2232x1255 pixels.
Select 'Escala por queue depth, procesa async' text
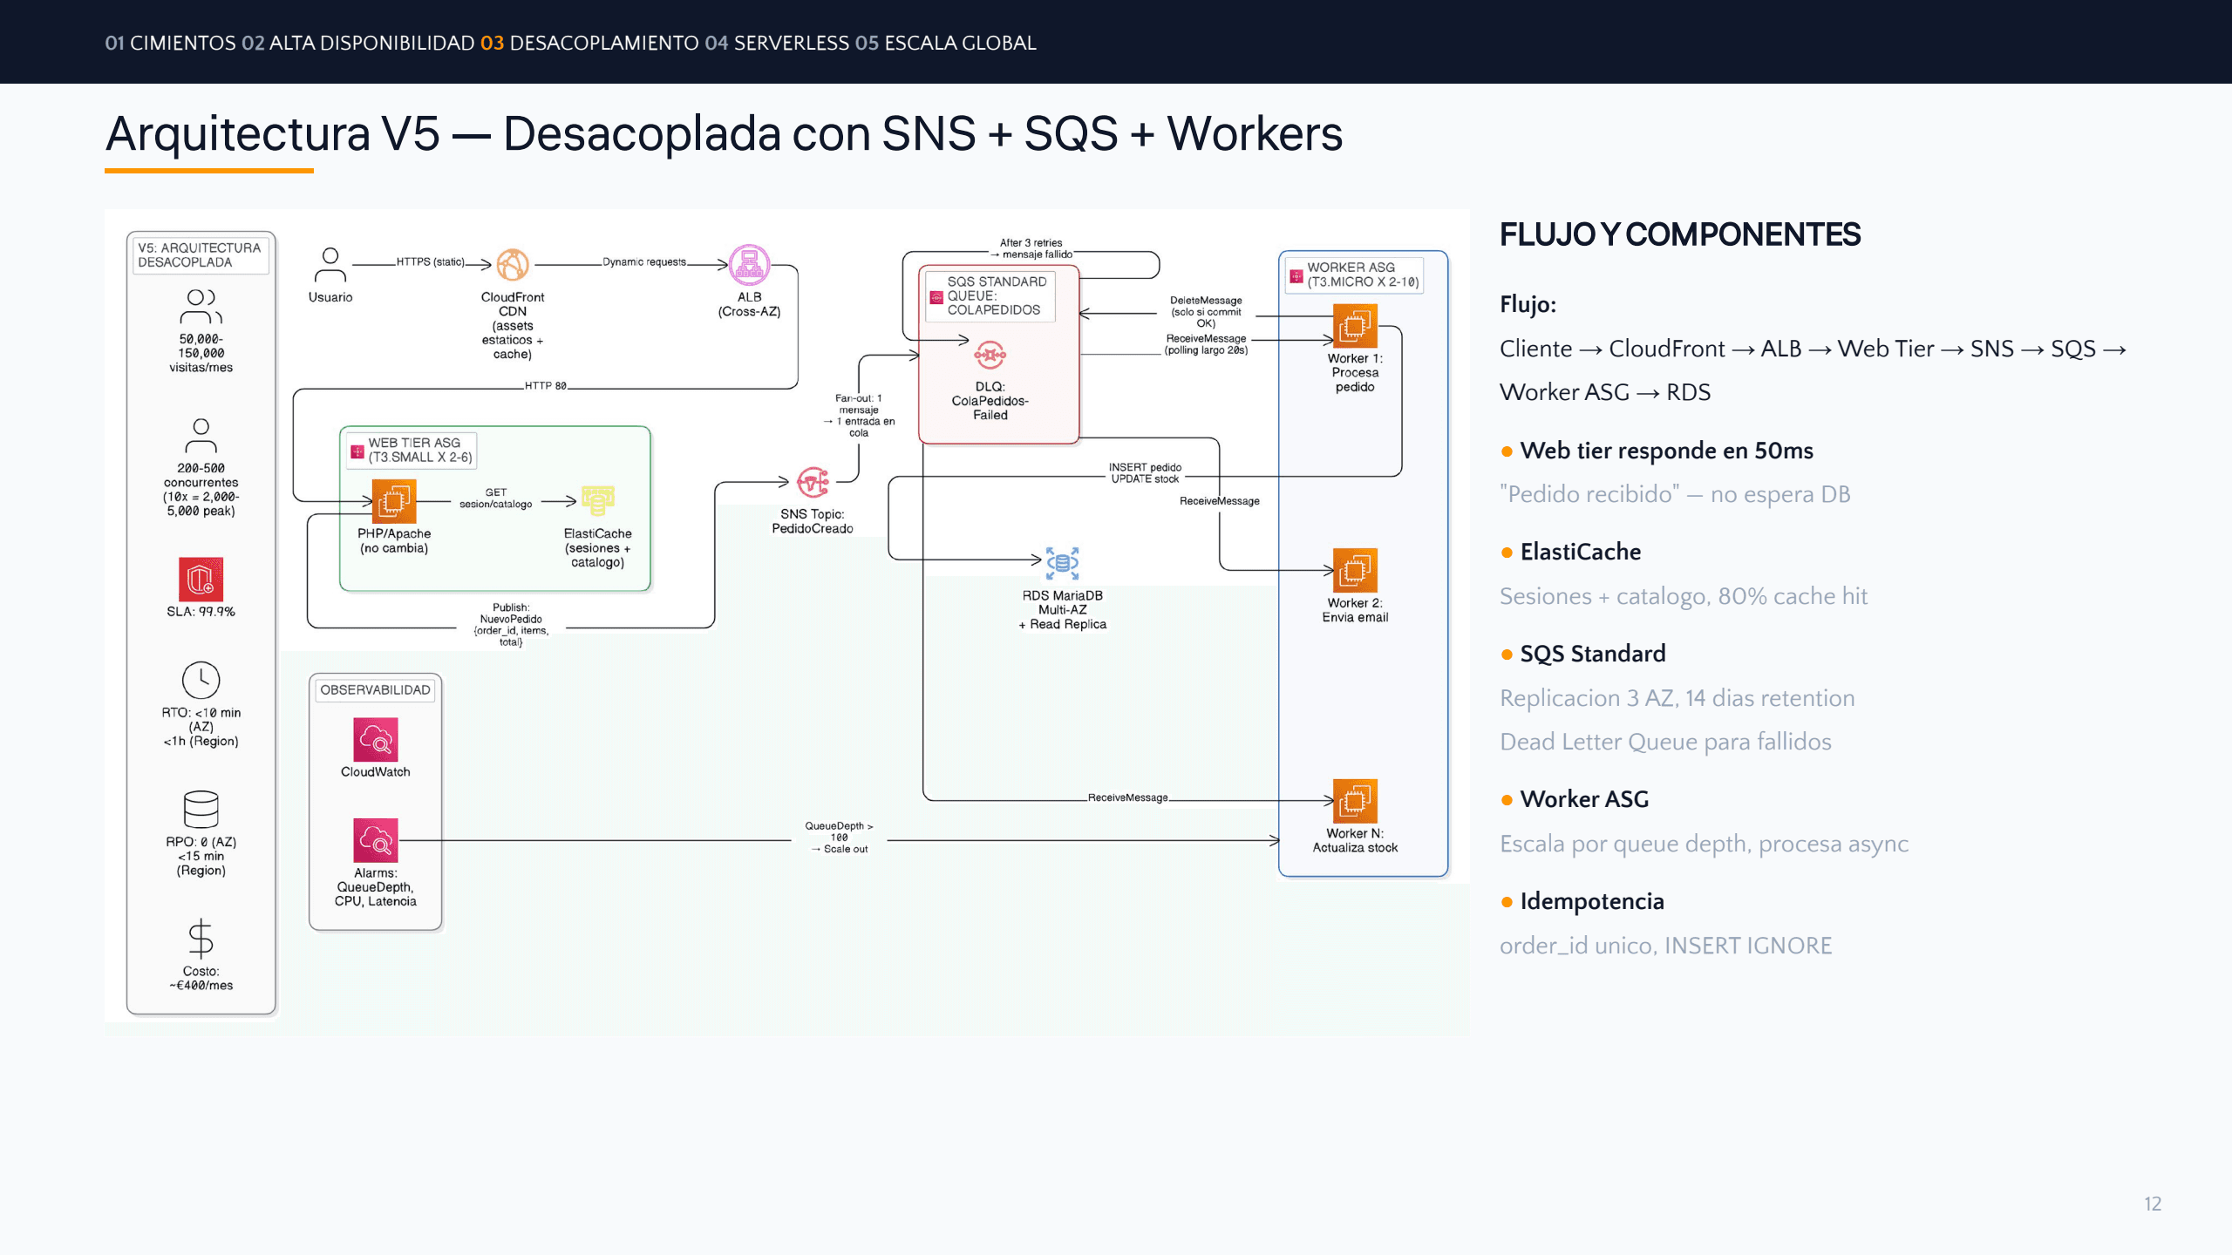[x=1704, y=843]
